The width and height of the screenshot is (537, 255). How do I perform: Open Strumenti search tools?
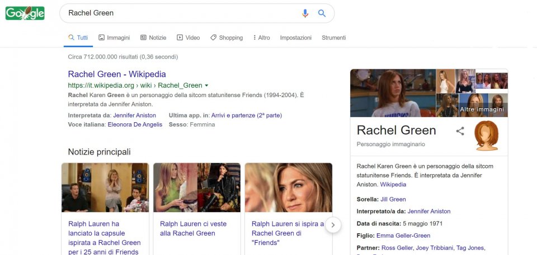click(x=334, y=37)
